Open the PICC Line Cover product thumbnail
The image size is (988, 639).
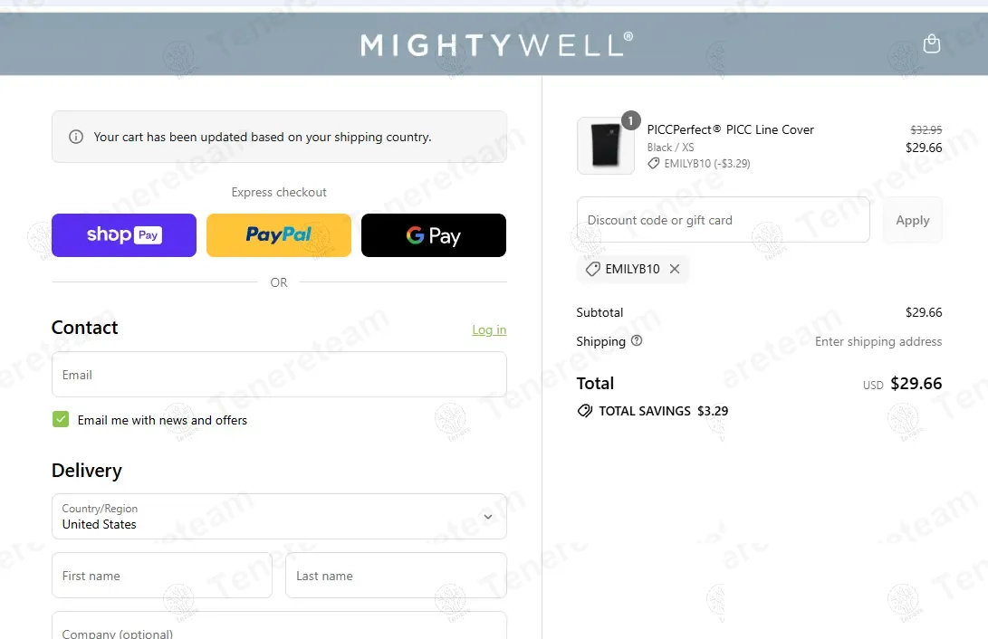pyautogui.click(x=606, y=146)
